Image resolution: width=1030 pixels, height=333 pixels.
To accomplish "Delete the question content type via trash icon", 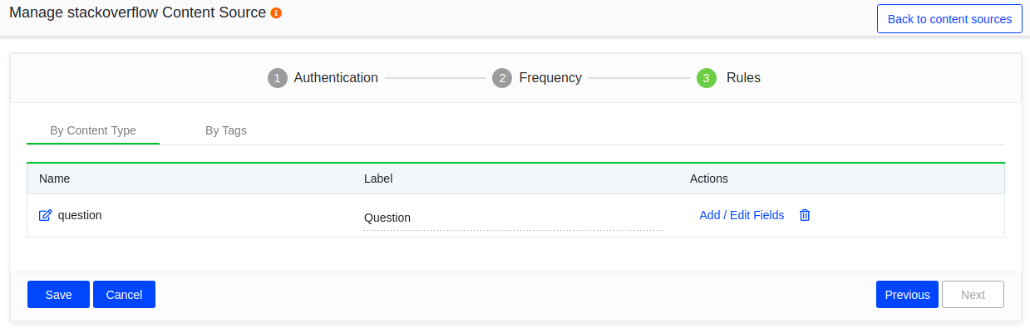I will 805,215.
